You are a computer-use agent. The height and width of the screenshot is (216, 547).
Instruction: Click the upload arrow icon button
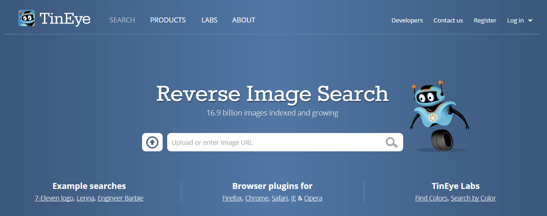click(152, 142)
